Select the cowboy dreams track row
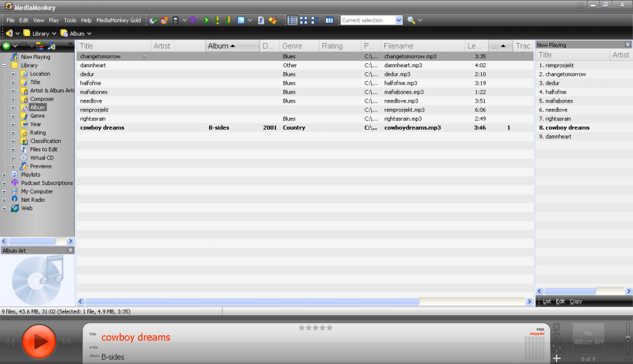This screenshot has height=364, width=633. click(305, 127)
